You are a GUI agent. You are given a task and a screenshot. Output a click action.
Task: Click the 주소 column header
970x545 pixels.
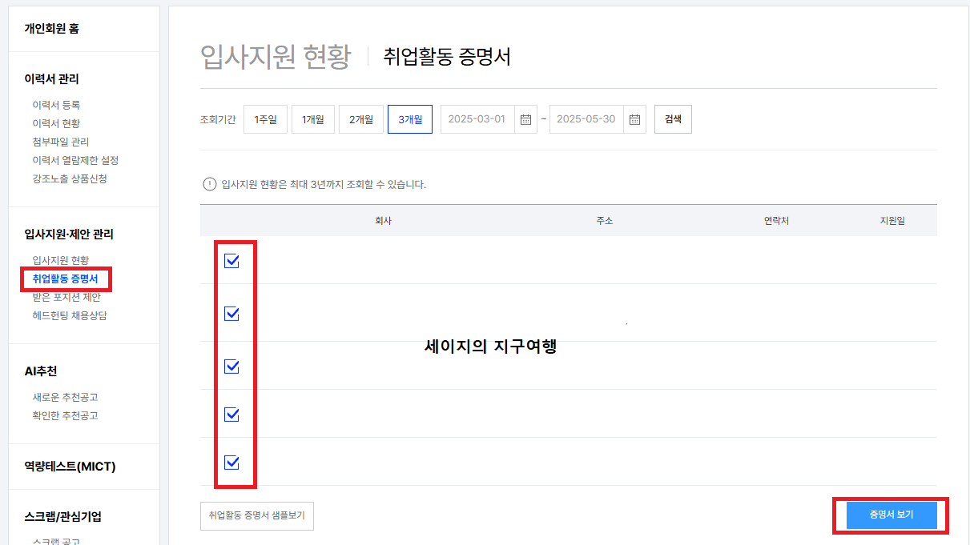pos(604,221)
